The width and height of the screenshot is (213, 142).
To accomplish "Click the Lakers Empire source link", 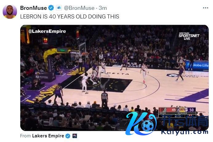I will pyautogui.click(x=48, y=136).
